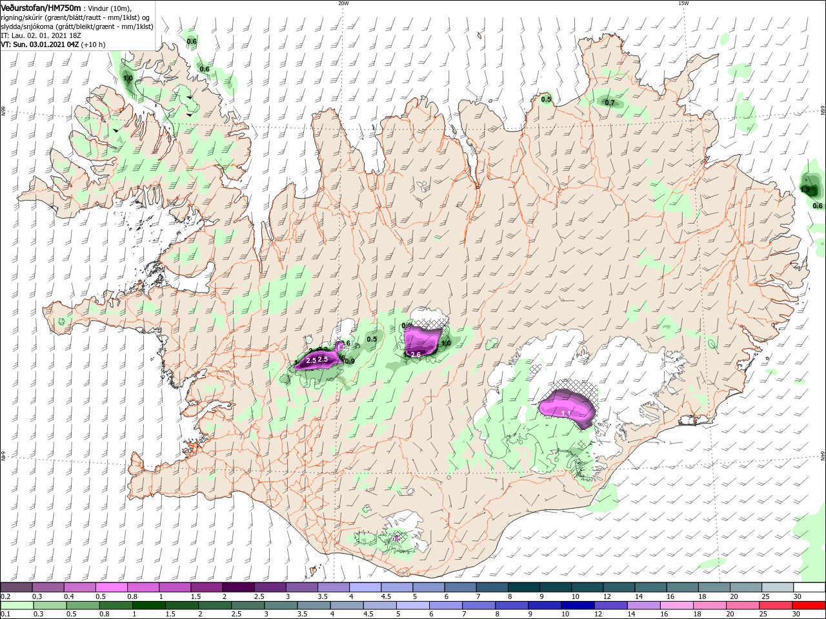The width and height of the screenshot is (826, 619).
Task: Select the grayish-purple 0.2 swatch in upper legend
Action: click(16, 587)
